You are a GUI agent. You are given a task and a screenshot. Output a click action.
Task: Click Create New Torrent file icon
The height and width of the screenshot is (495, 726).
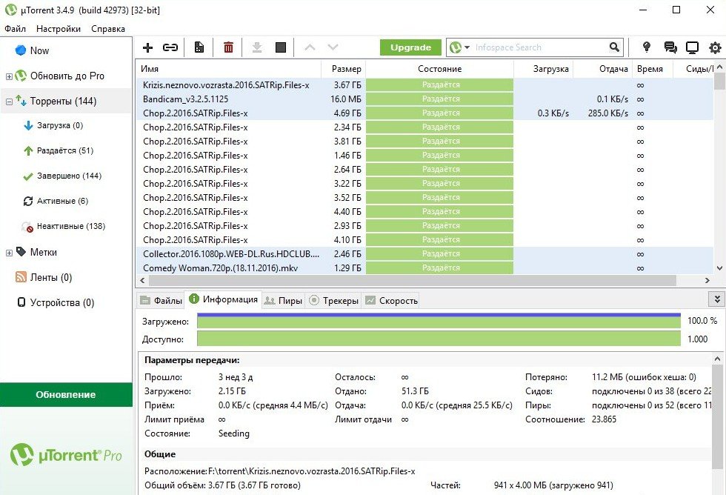click(x=199, y=47)
